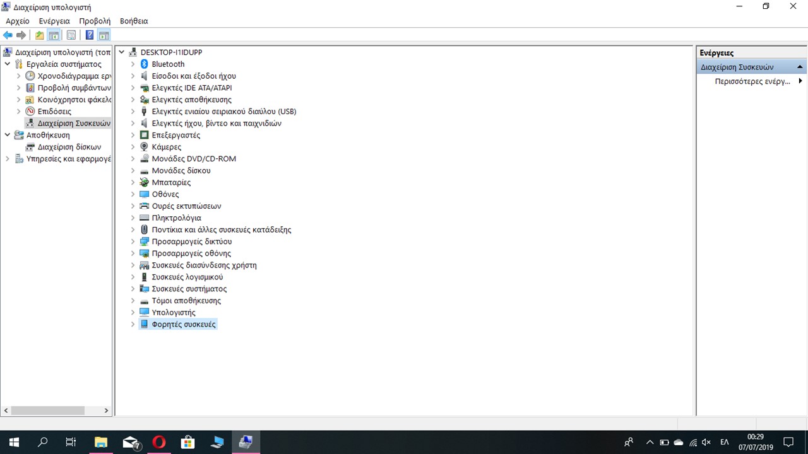Collapse the Διαχείριση Συσκευών actions header

point(799,67)
